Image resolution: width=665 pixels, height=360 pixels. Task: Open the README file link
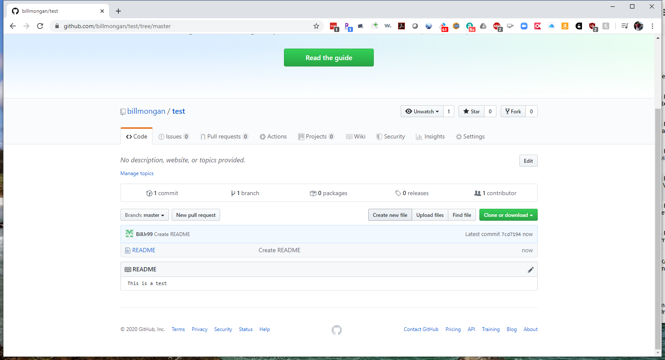[144, 250]
